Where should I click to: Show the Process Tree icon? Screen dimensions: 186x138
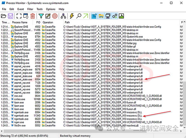coord(63,16)
